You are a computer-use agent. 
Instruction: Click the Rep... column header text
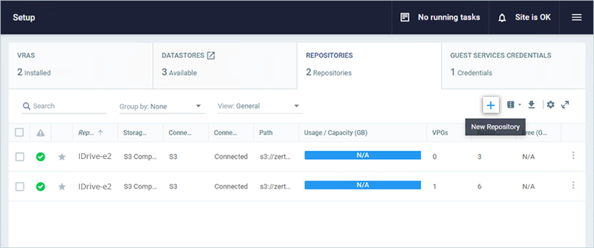click(86, 133)
